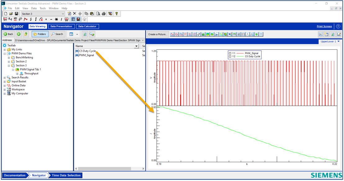Viewport: 344px width, 181px height.
Task: Click the printer icon
Action: coord(104,14)
